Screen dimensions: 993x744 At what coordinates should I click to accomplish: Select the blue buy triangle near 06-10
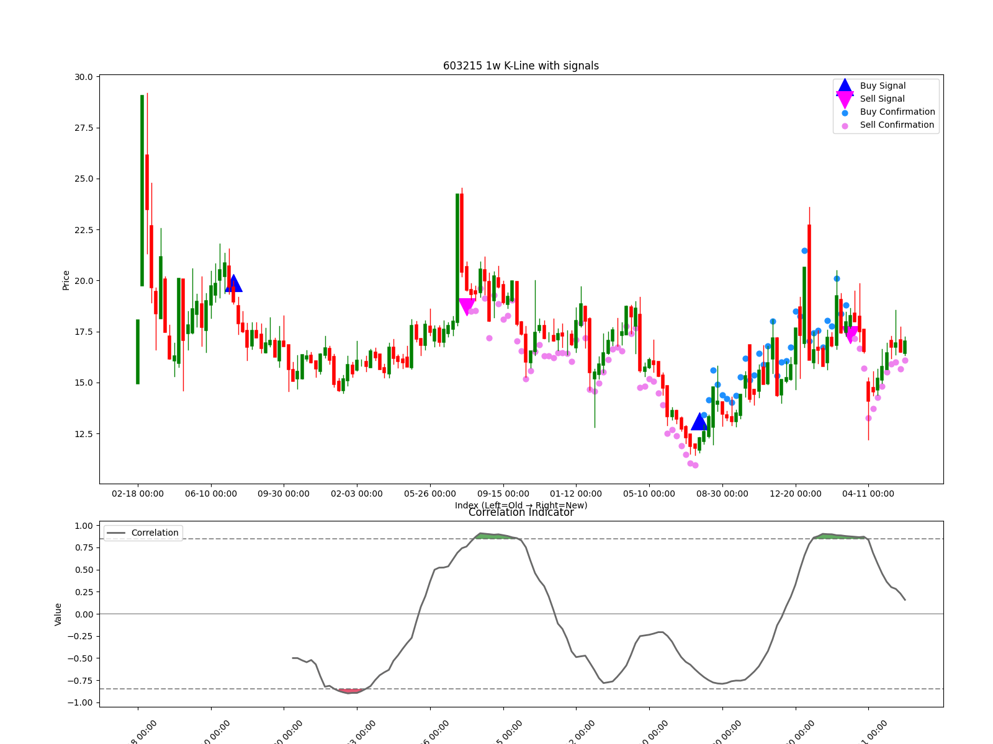tap(233, 283)
